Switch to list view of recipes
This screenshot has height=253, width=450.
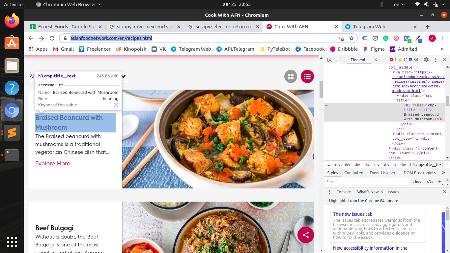click(x=307, y=76)
